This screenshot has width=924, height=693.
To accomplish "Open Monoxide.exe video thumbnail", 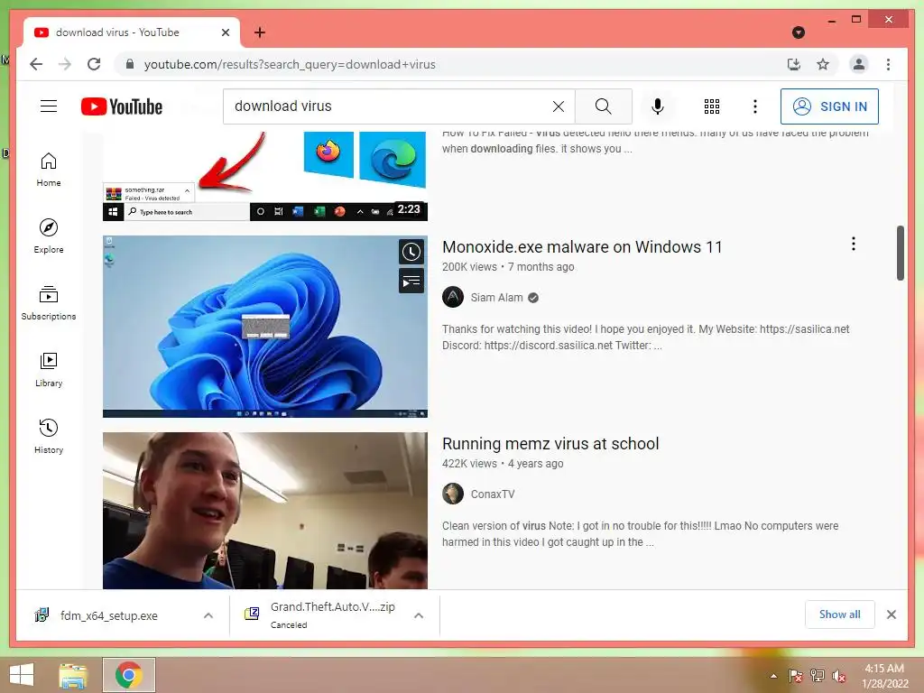I will point(265,327).
